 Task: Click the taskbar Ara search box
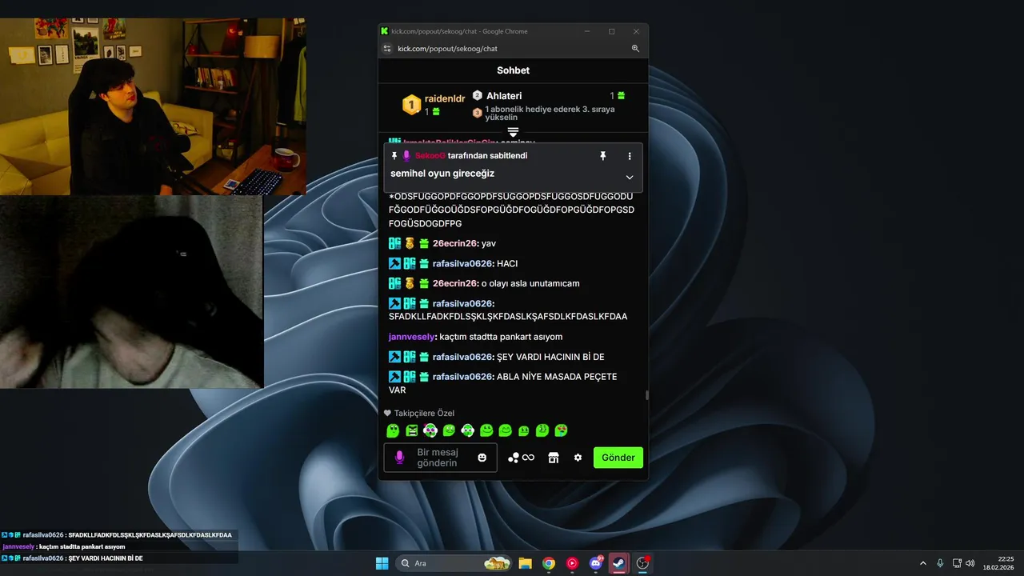[454, 563]
